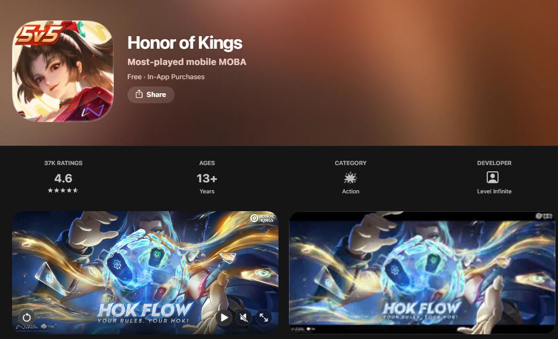Play the HOK Flow preview video
Screen dimensions: 558x339
[224, 318]
